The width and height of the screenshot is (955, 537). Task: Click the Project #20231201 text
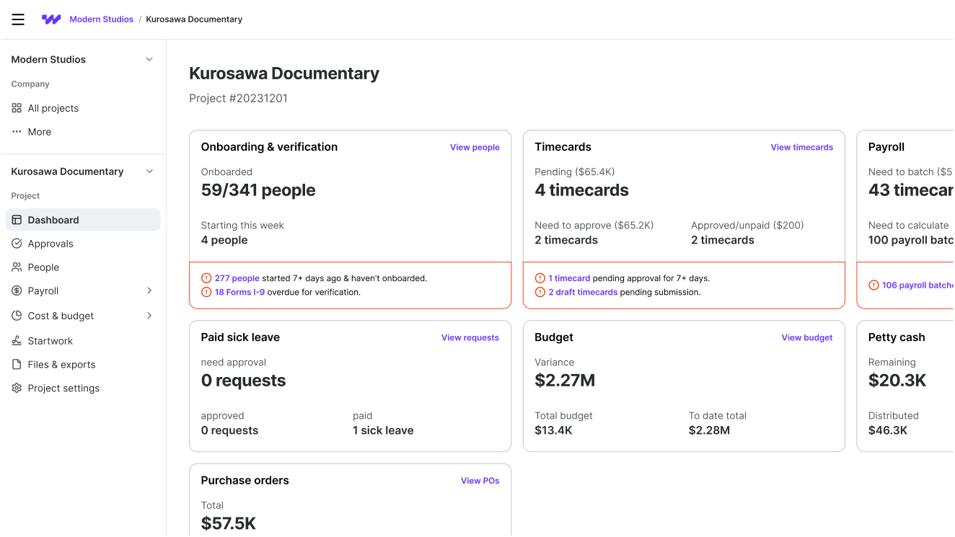coord(238,99)
